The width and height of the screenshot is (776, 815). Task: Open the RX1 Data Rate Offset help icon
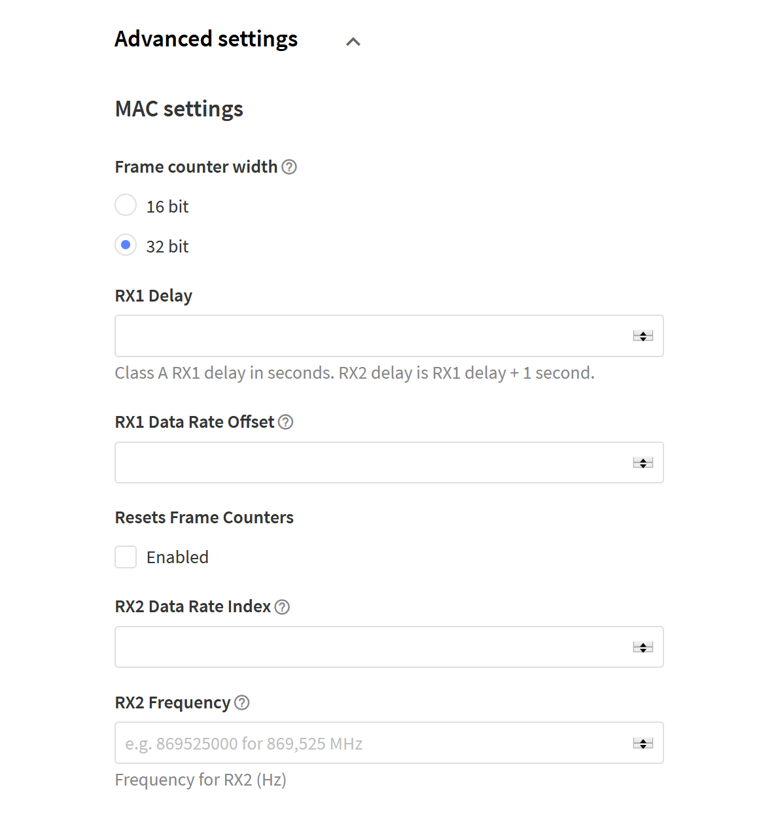285,422
